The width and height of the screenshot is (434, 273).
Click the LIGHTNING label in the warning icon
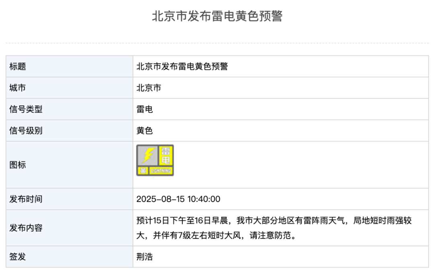161,171
